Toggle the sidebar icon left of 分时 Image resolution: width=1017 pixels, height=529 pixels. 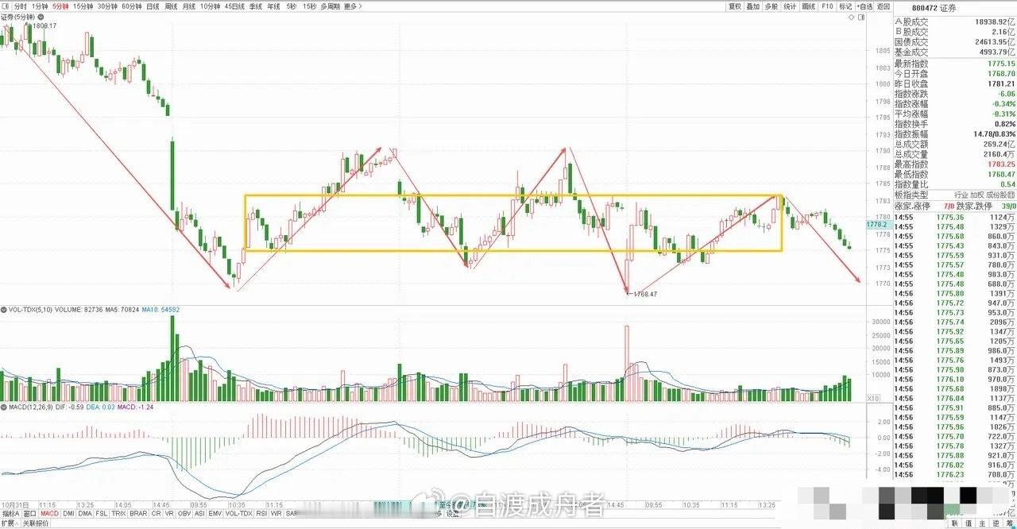(x=6, y=6)
